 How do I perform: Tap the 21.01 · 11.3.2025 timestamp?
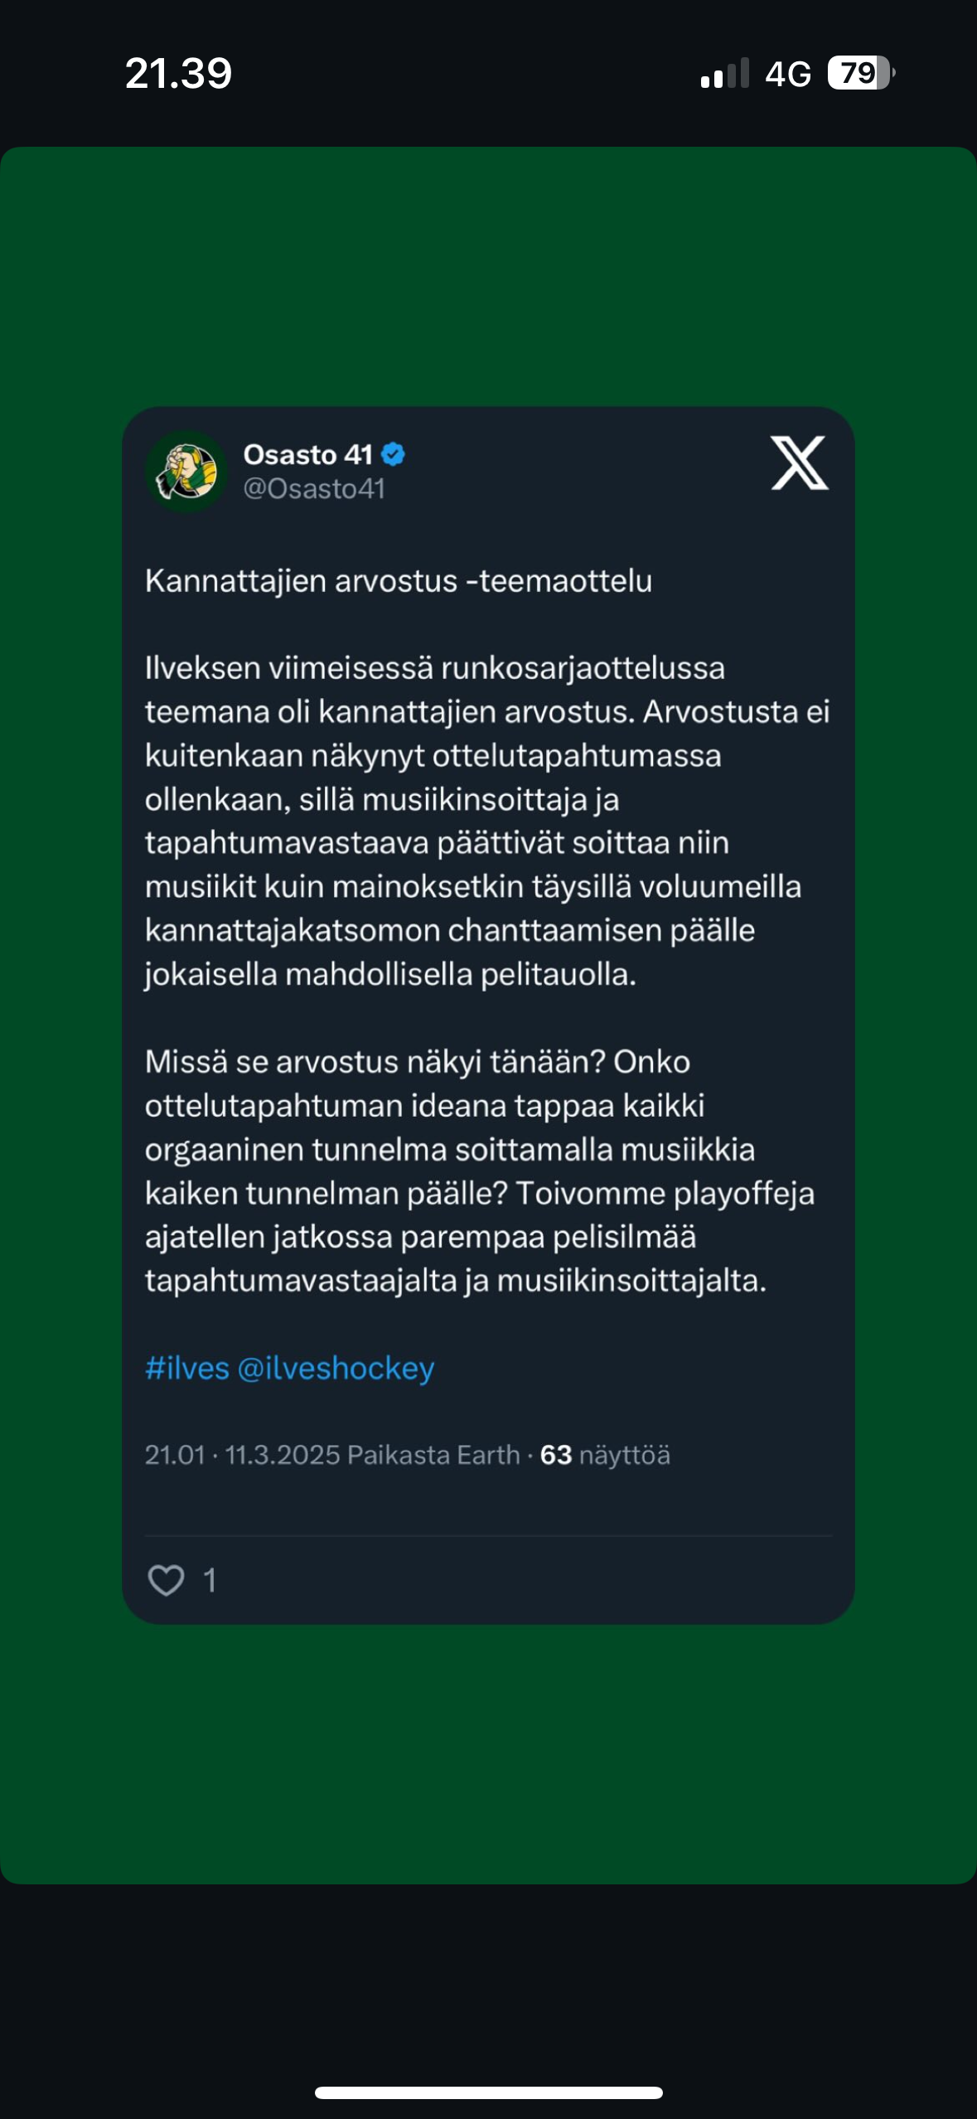242,1455
